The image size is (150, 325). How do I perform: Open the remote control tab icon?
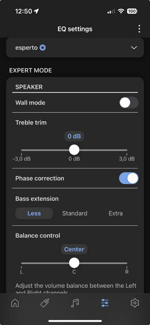tap(45, 303)
